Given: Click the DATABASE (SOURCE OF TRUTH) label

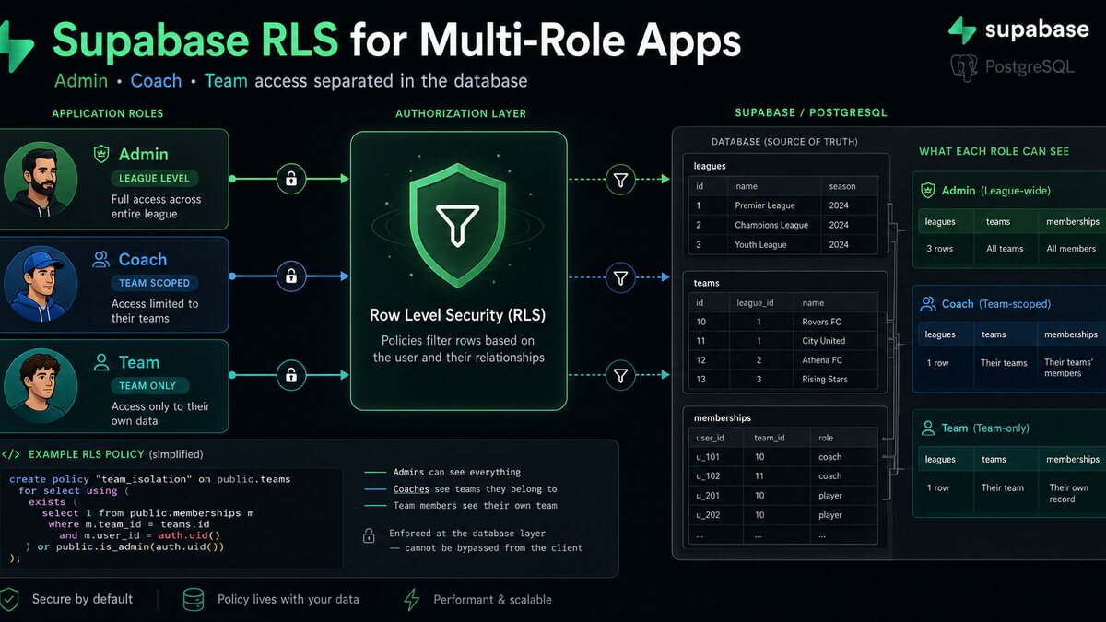Looking at the screenshot, I should click(x=784, y=142).
